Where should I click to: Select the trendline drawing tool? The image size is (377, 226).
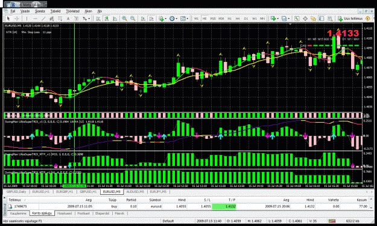[x=43, y=19]
